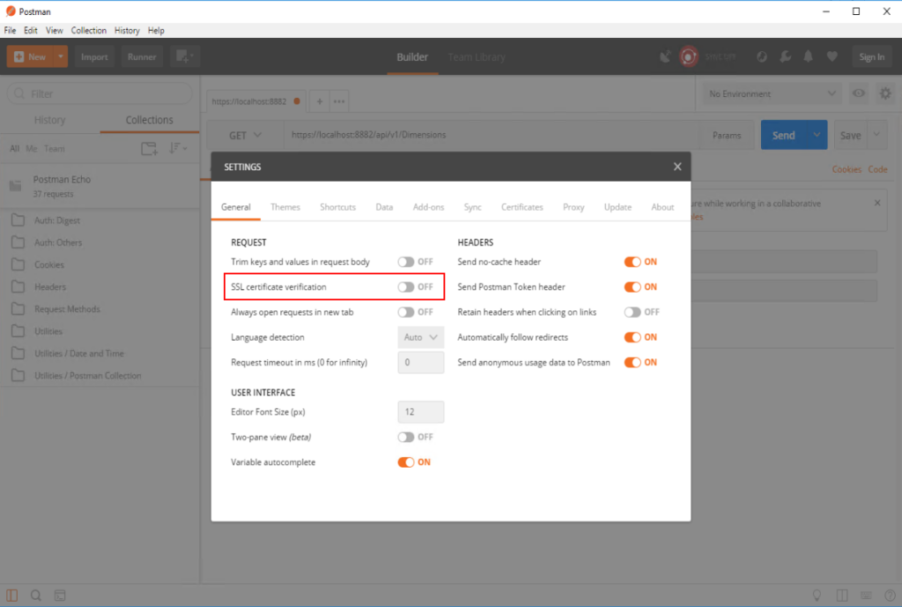This screenshot has width=902, height=607.
Task: Open environment quick look eye icon
Action: (x=858, y=93)
